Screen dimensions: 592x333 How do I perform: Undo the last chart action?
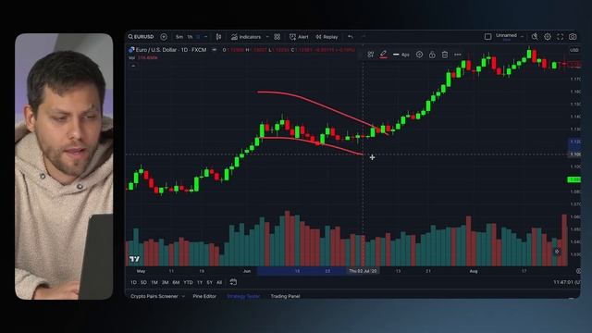(x=351, y=37)
